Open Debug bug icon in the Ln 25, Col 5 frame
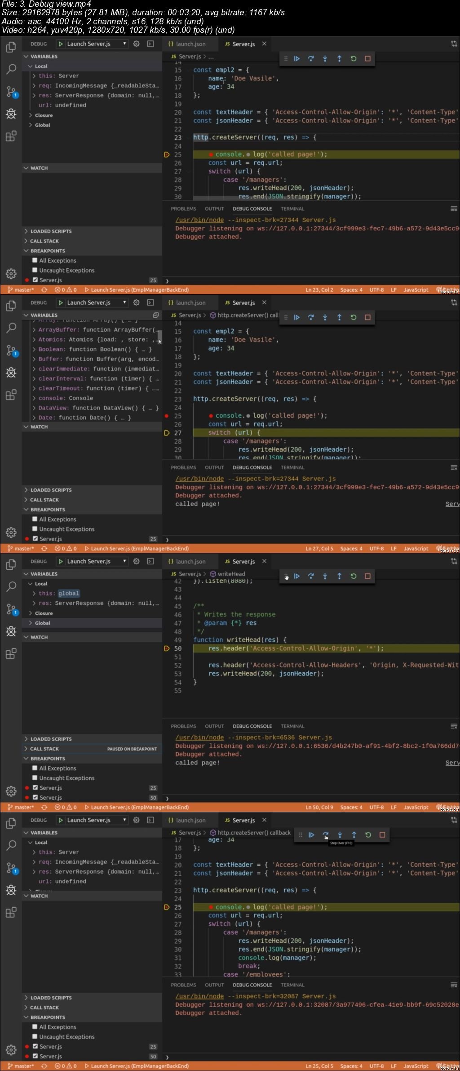Screen dimensions: 460x1071 11,890
